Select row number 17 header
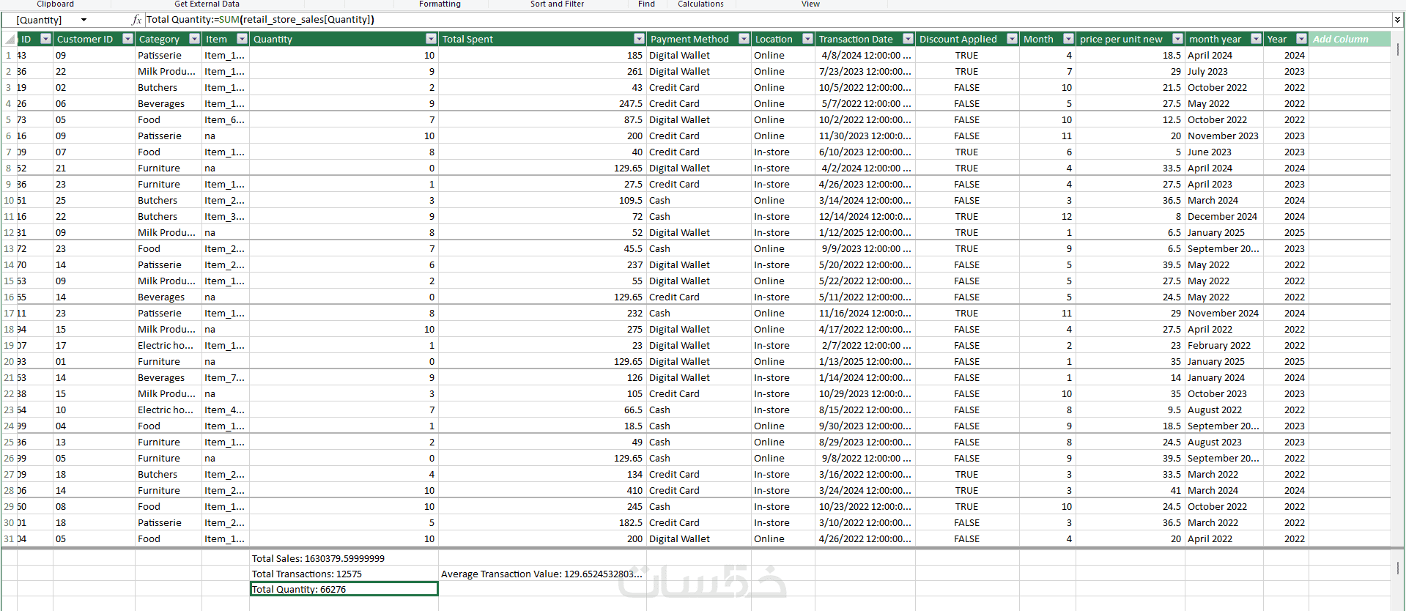Viewport: 1406px width, 611px height. point(9,313)
